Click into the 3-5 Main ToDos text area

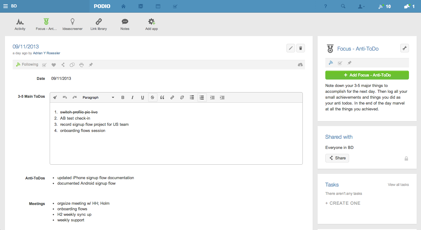tap(176, 145)
